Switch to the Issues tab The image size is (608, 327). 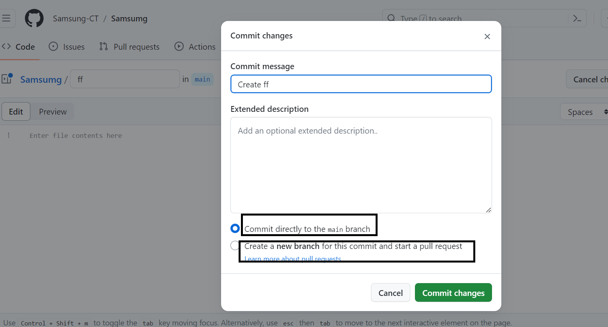click(67, 47)
